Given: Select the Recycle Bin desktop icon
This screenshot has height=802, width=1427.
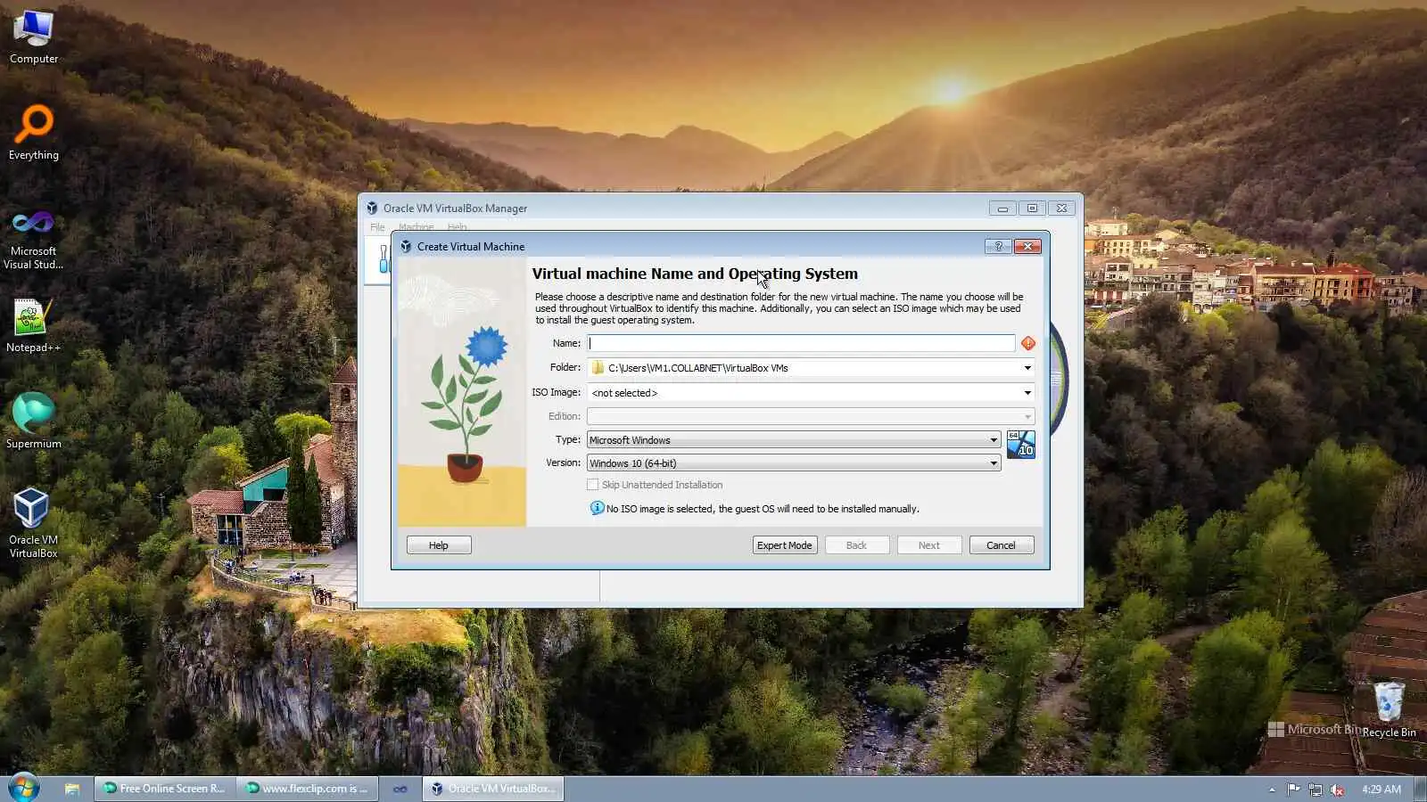Looking at the screenshot, I should point(1389,710).
